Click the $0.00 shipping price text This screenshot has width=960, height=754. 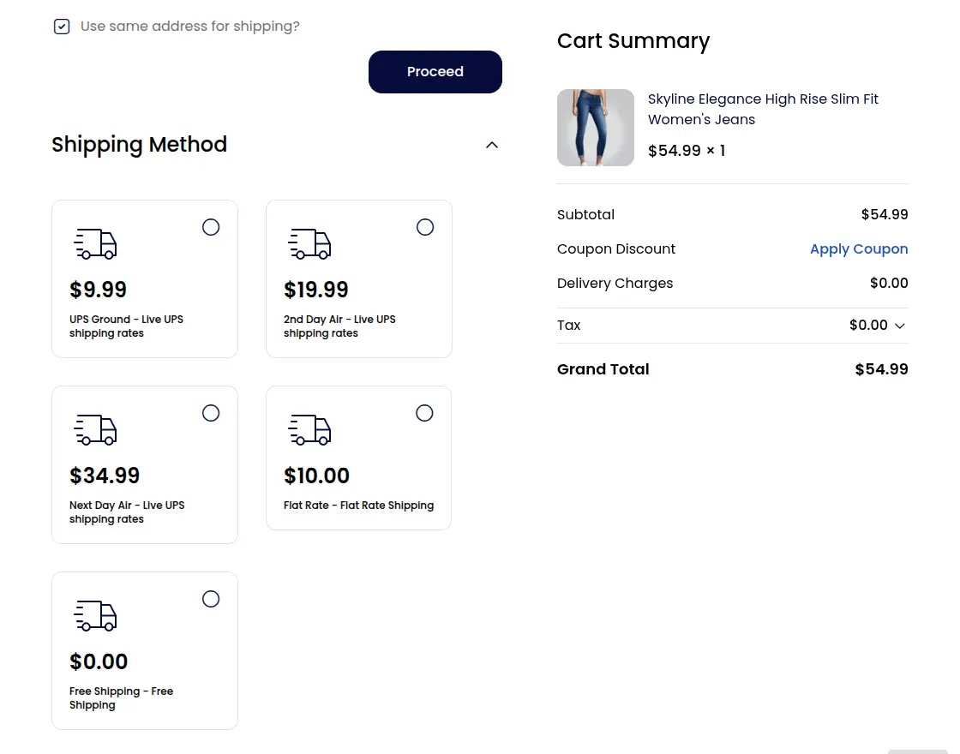pos(99,661)
